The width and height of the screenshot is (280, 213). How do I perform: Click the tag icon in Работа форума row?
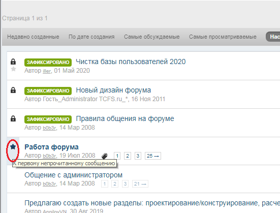(105, 156)
